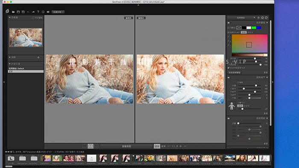Select the black mask color swatch
This screenshot has width=299, height=168.
click(x=244, y=28)
